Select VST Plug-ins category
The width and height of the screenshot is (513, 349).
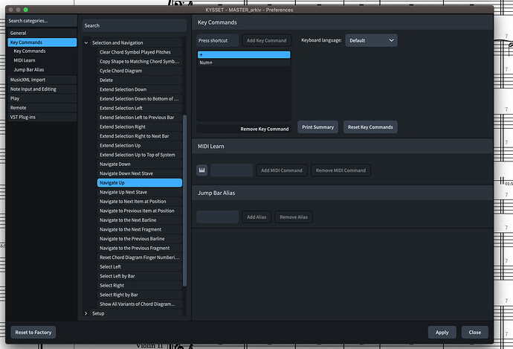42,118
